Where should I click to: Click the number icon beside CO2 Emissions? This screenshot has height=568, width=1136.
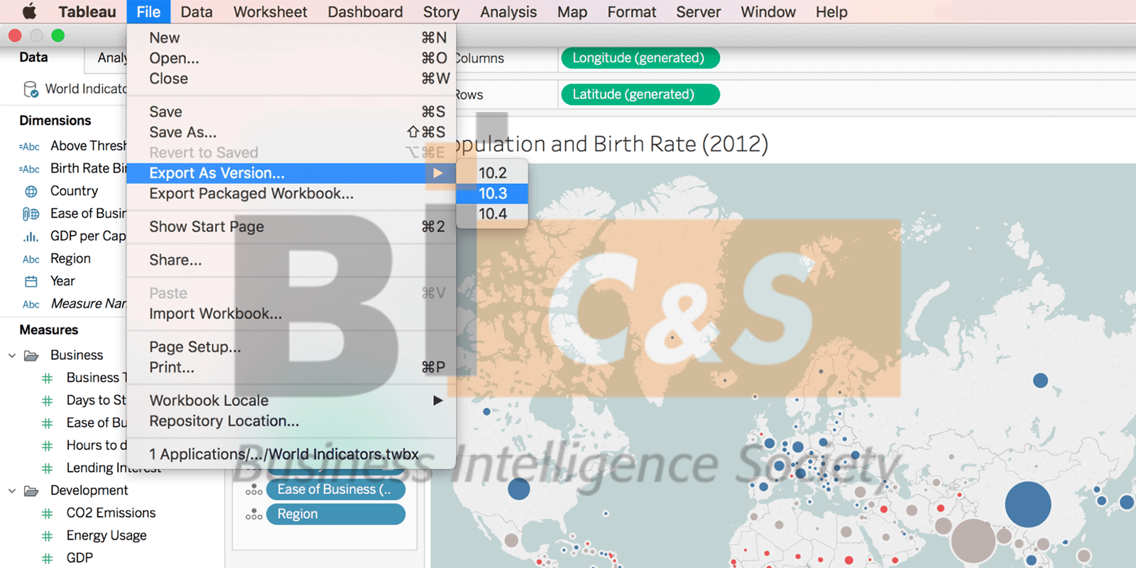pos(48,513)
